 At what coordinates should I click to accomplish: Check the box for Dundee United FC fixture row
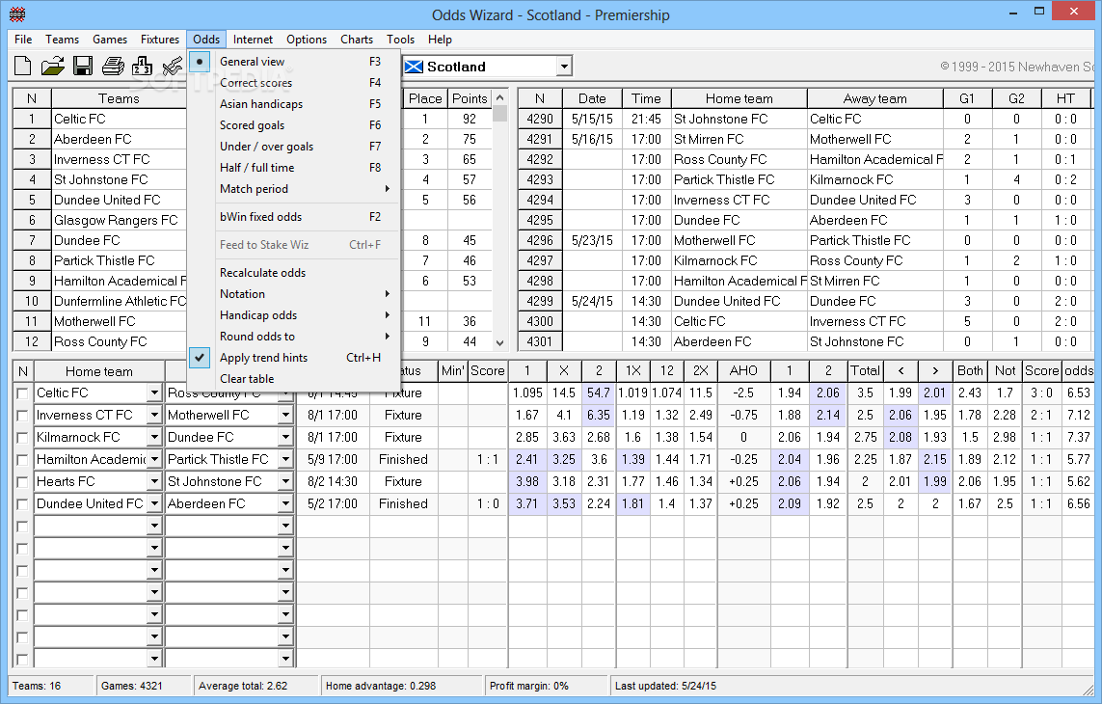tap(22, 504)
